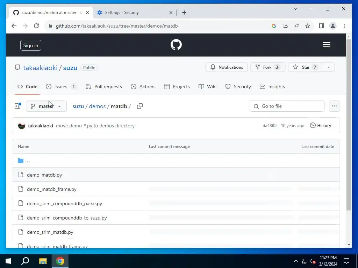Share this page icon in address bar

pyautogui.click(x=296, y=26)
